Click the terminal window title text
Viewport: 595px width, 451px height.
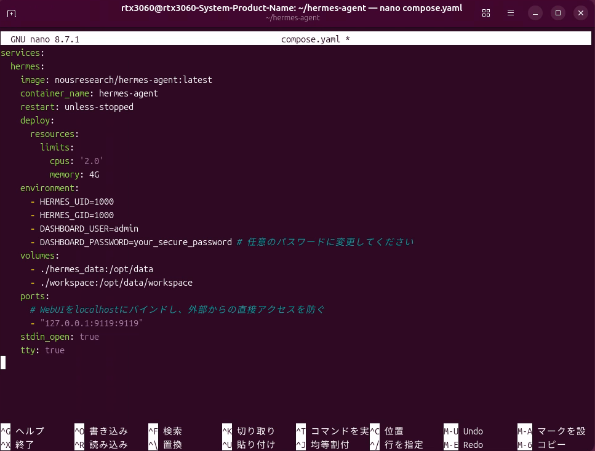(x=292, y=8)
